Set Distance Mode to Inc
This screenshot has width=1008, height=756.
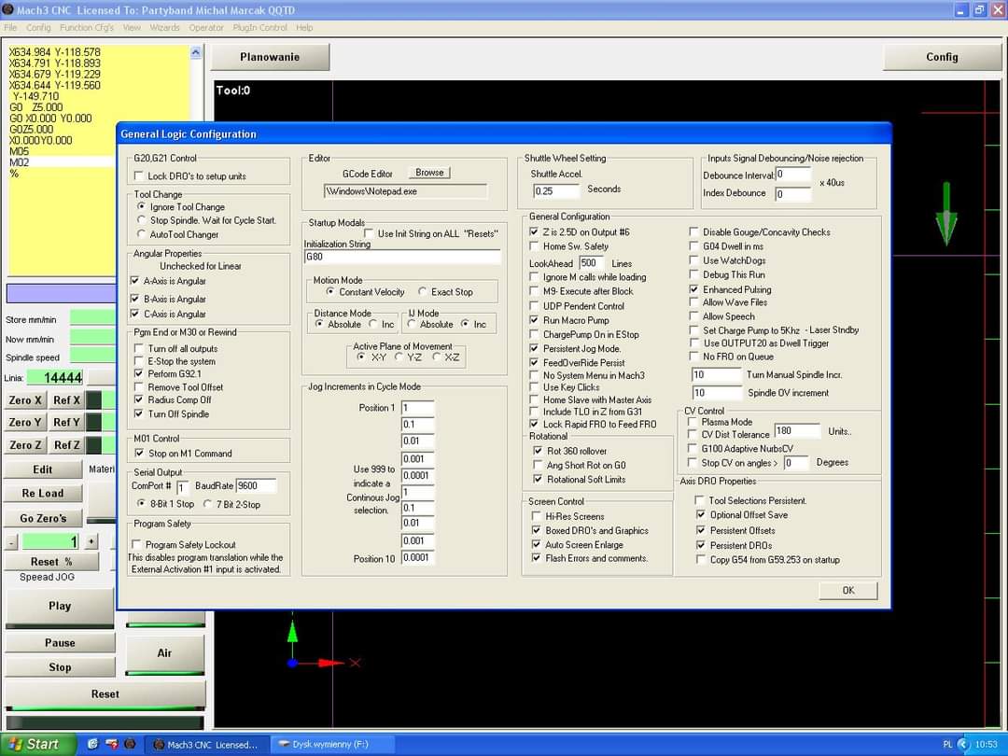pyautogui.click(x=372, y=324)
